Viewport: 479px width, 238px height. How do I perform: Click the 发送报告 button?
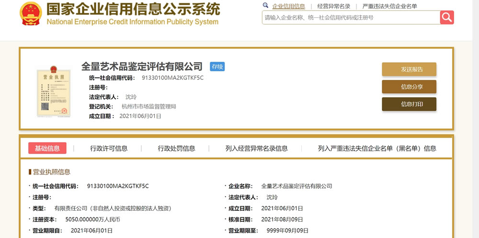[409, 69]
